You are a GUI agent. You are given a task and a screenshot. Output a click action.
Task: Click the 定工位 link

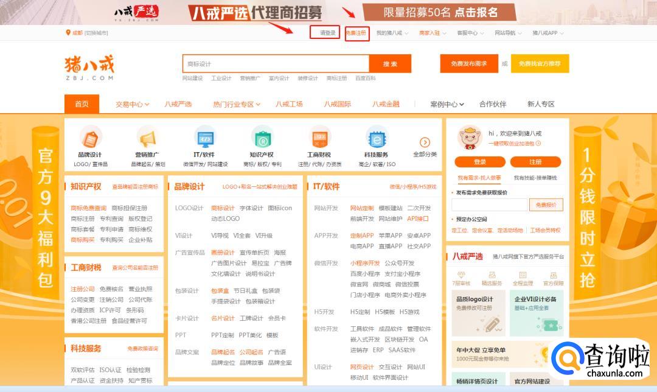(x=459, y=230)
